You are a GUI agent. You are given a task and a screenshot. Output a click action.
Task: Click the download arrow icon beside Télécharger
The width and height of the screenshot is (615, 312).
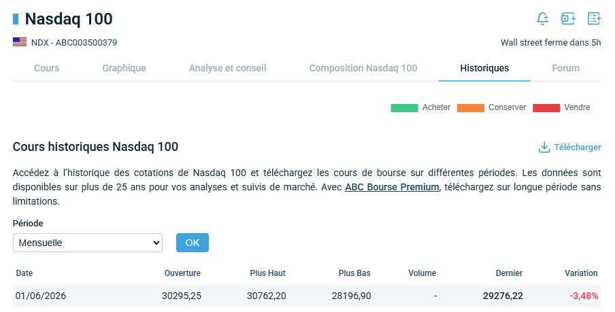coord(544,148)
